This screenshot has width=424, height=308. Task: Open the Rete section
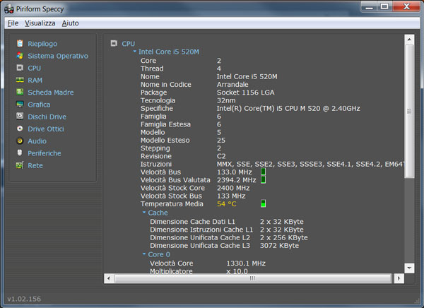35,165
